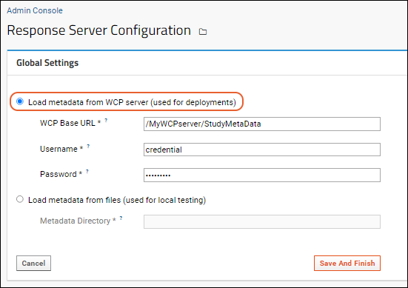Click into the masked Password field

(262, 175)
